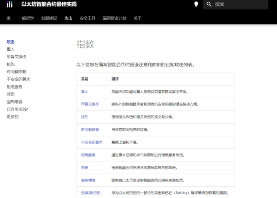Click the 以太坊智能合约最佳实践 site title
Viewport: 277px width, 198px height.
tap(49, 4)
